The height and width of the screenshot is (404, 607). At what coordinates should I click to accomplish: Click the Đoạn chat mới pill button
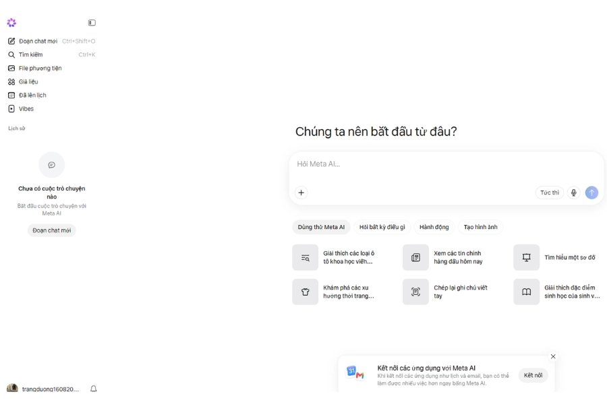point(51,230)
